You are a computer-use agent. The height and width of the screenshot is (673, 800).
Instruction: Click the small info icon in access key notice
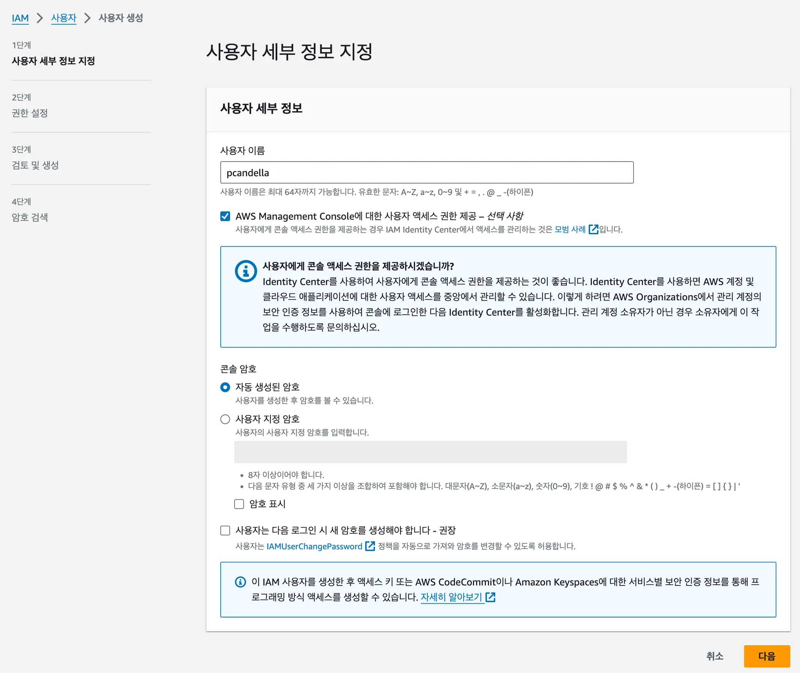point(240,582)
